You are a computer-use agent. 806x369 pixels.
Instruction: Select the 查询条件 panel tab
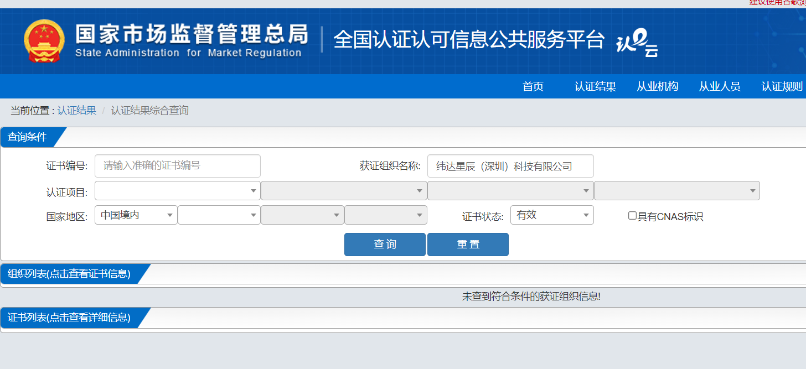click(x=28, y=137)
